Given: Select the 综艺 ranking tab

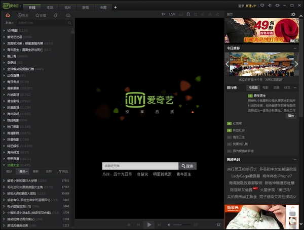Looking at the screenshot, I should tap(287, 87).
